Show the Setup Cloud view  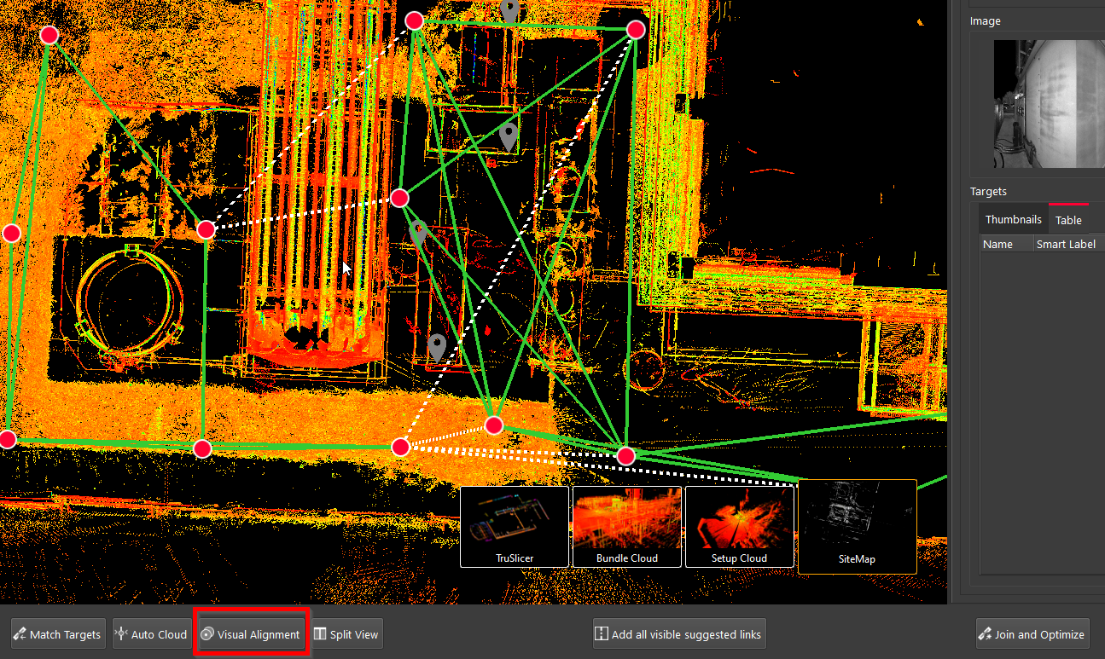pyautogui.click(x=739, y=526)
